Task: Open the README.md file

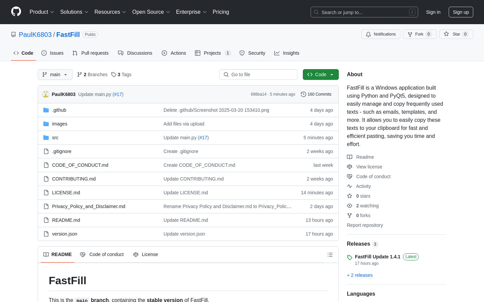Action: point(66,220)
